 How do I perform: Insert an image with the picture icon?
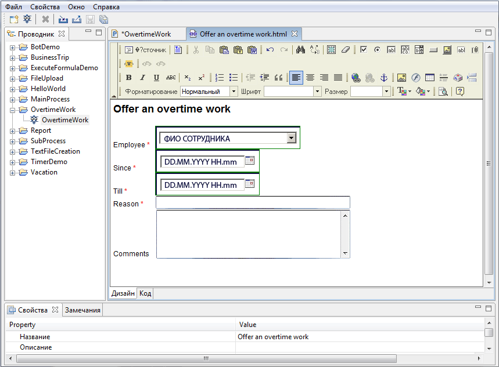(401, 78)
